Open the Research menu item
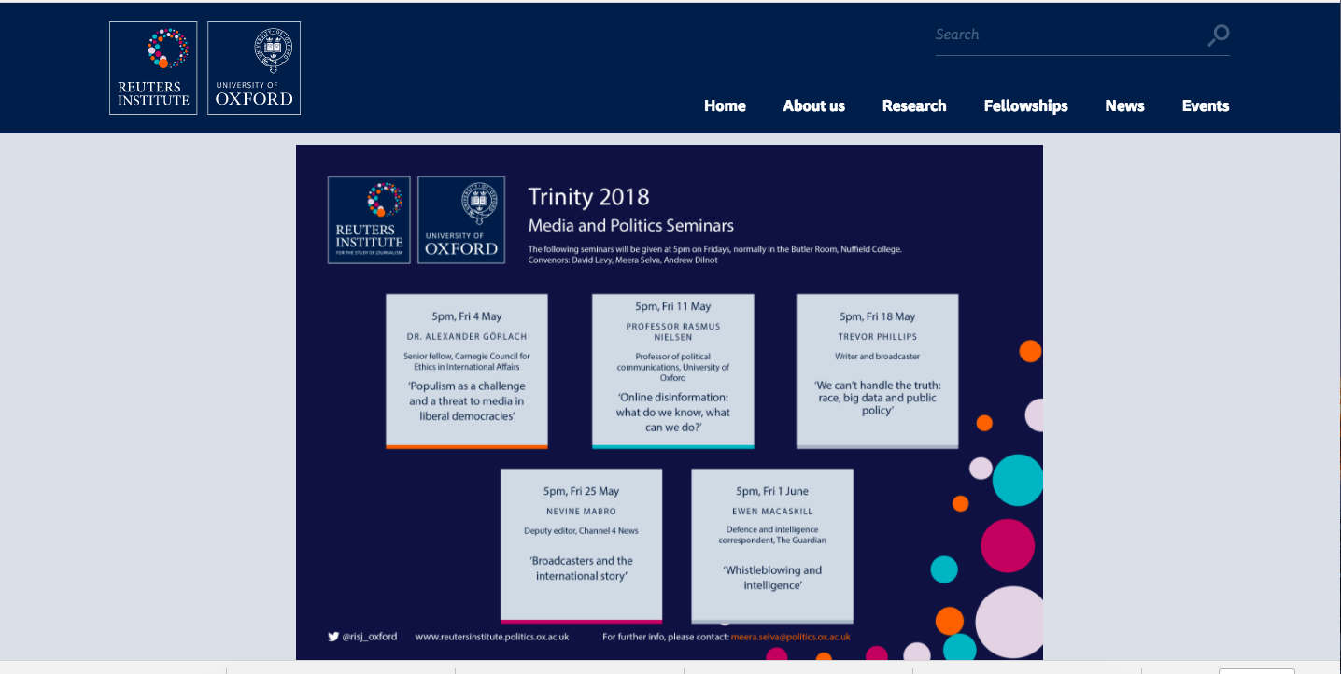1341x674 pixels. (x=914, y=105)
